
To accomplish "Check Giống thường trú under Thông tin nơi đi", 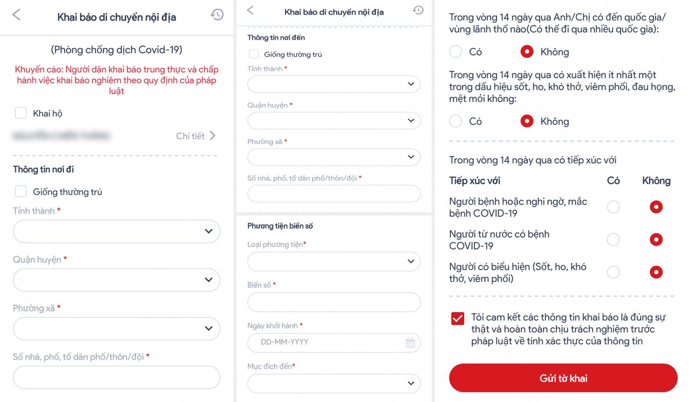I will pyautogui.click(x=21, y=191).
